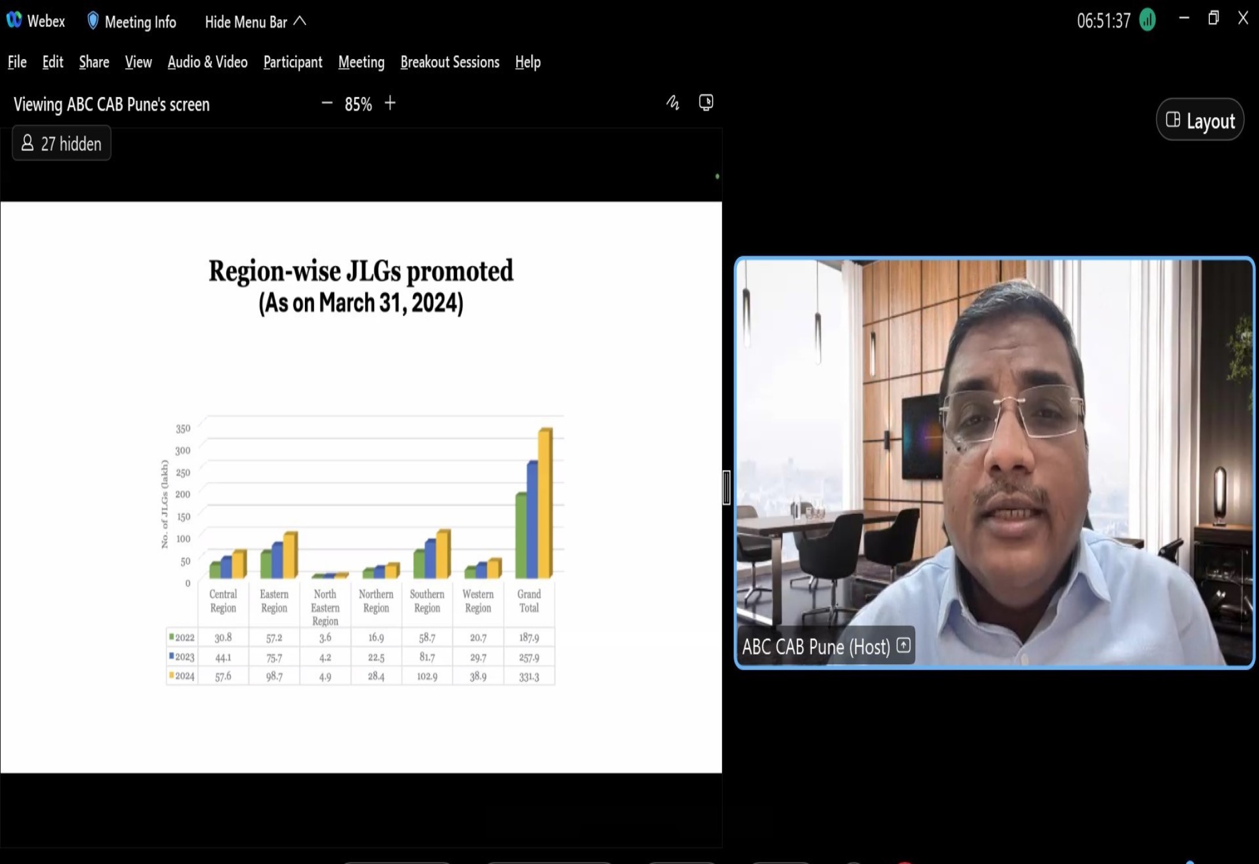Open the File menu
The height and width of the screenshot is (864, 1259).
point(17,62)
